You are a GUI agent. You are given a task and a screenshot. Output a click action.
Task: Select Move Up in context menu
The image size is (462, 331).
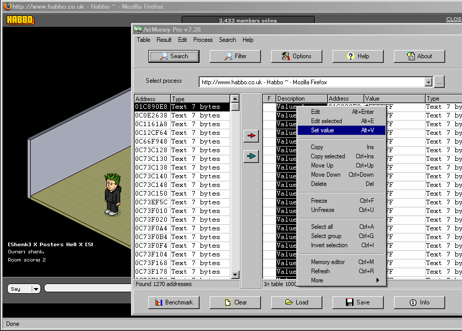tap(342, 166)
